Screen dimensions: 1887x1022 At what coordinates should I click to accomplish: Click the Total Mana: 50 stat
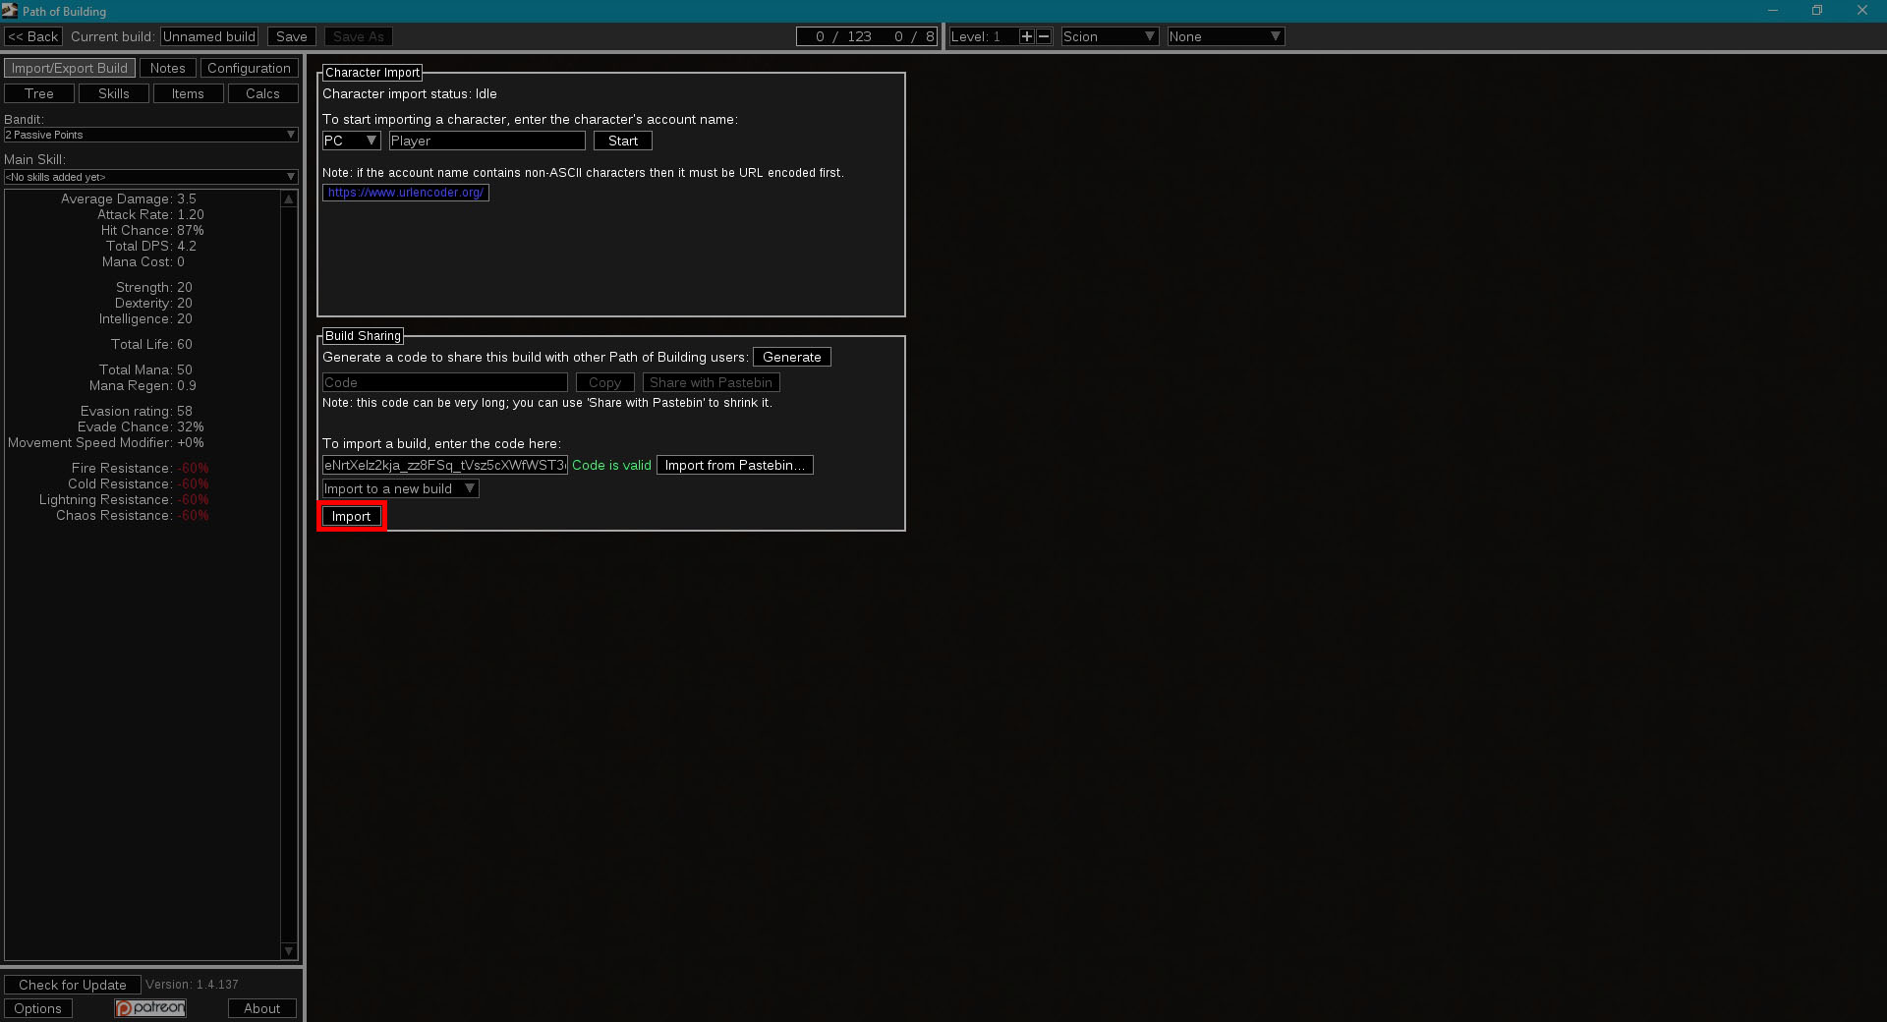[145, 369]
